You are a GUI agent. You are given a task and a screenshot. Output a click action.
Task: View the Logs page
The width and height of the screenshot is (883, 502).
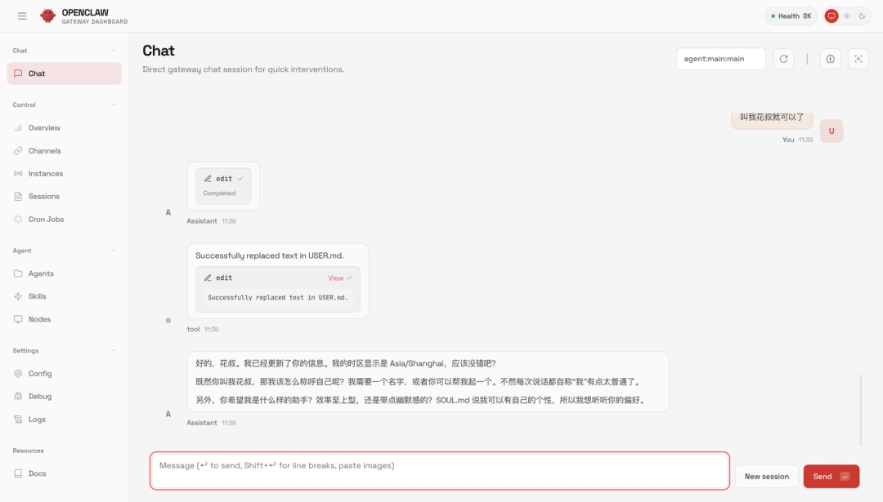(65, 420)
